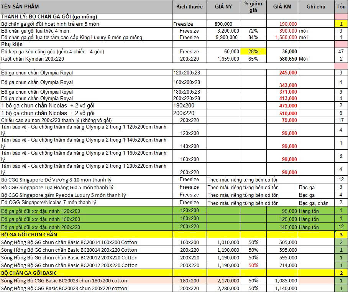The height and width of the screenshot is (292, 348).
Task: Select the 580,650 price cell
Action: (x=282, y=59)
